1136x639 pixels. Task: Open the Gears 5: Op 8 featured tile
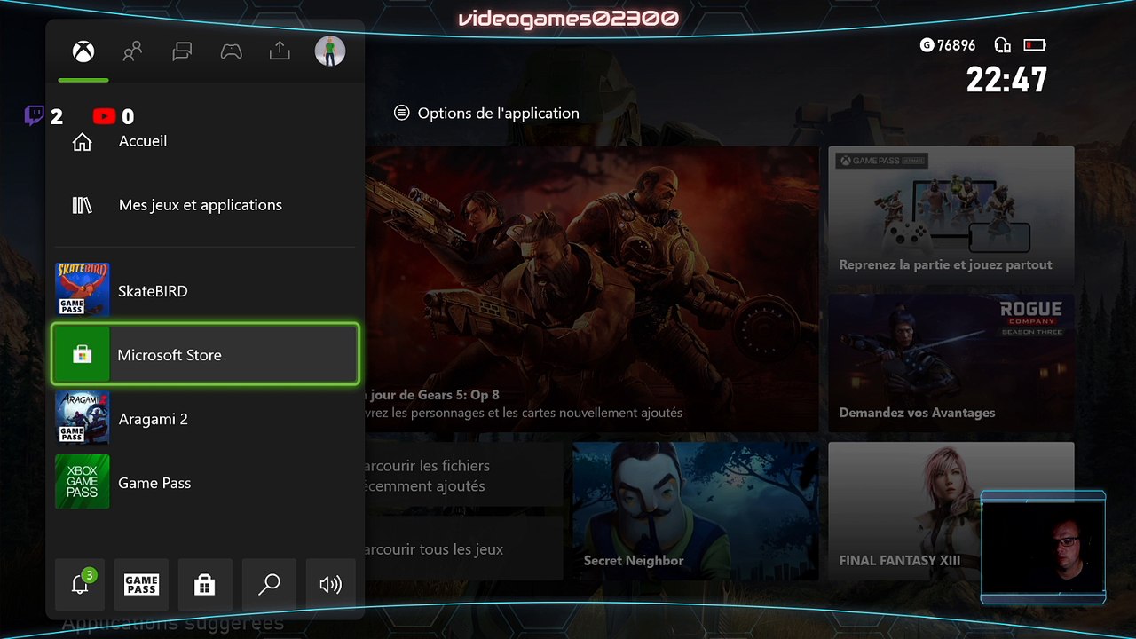592,288
